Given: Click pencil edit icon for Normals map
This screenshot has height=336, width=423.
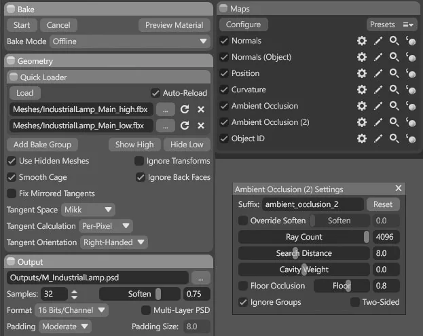Looking at the screenshot, I should (378, 41).
